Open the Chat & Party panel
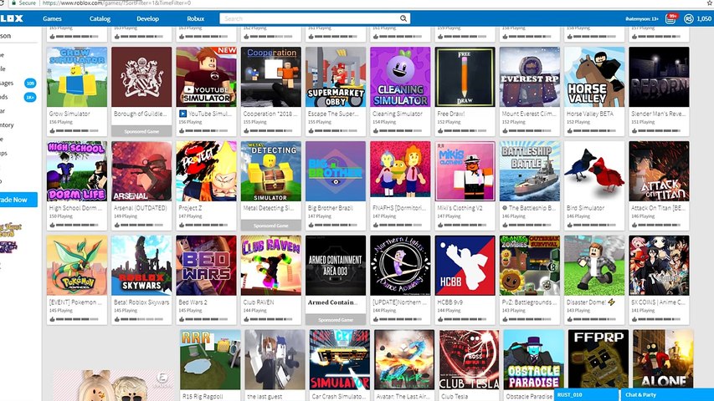The height and width of the screenshot is (401, 714). pos(667,394)
